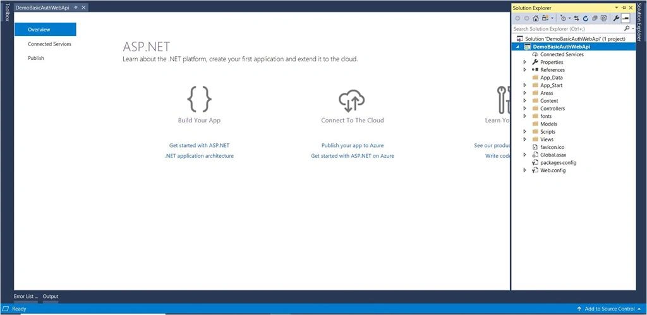Open Pending Changes Filter dropdown arrow
Image resolution: width=647 pixels, height=315 pixels.
(570, 18)
